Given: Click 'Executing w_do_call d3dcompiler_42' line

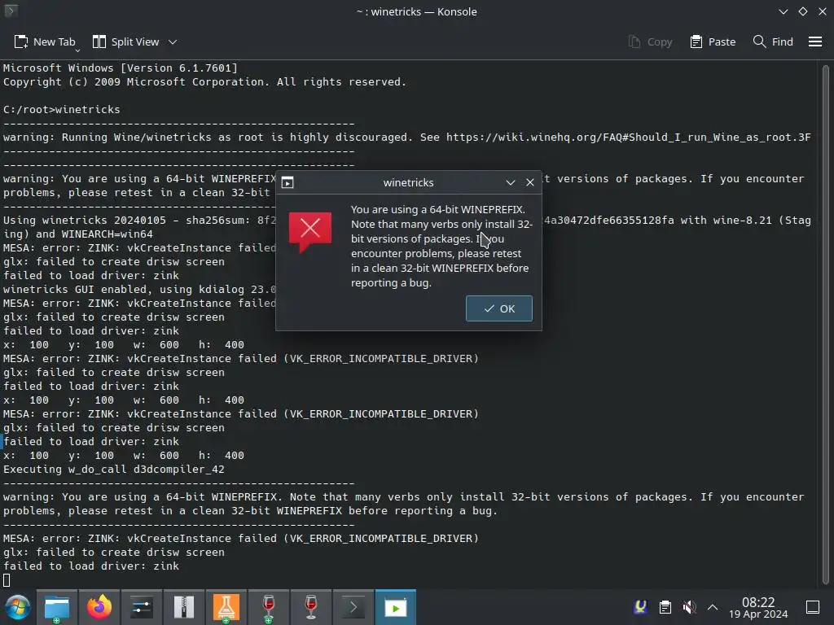Looking at the screenshot, I should [x=114, y=470].
